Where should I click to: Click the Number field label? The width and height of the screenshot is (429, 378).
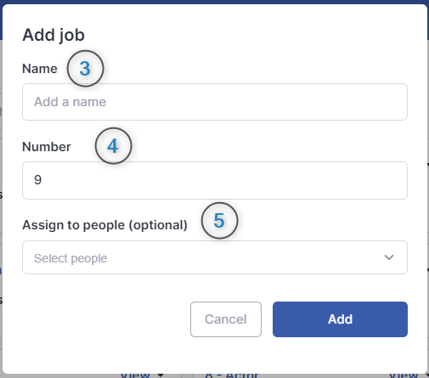[47, 147]
